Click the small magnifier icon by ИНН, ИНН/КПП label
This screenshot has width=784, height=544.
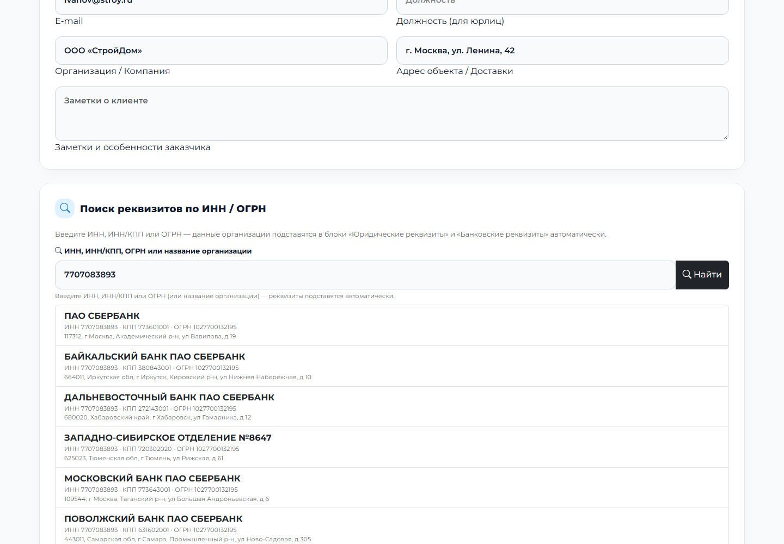58,251
